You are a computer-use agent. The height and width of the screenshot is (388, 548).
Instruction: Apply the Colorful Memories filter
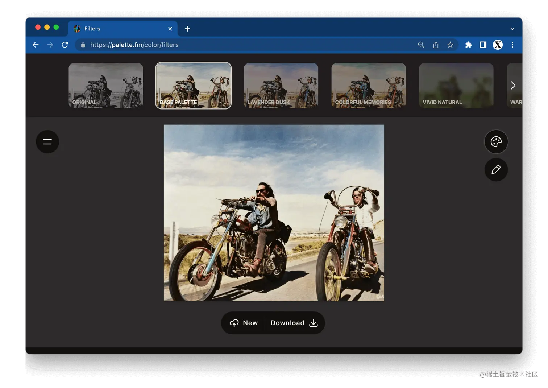coord(368,86)
